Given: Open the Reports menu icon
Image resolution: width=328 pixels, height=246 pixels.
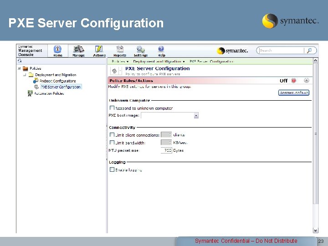Looking at the screenshot, I should point(120,49).
